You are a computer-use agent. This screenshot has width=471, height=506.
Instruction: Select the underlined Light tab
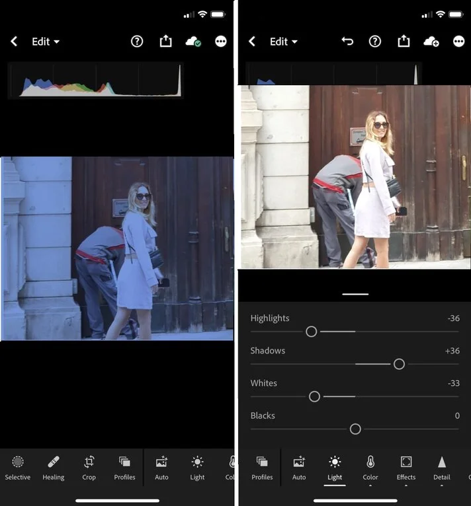[335, 467]
